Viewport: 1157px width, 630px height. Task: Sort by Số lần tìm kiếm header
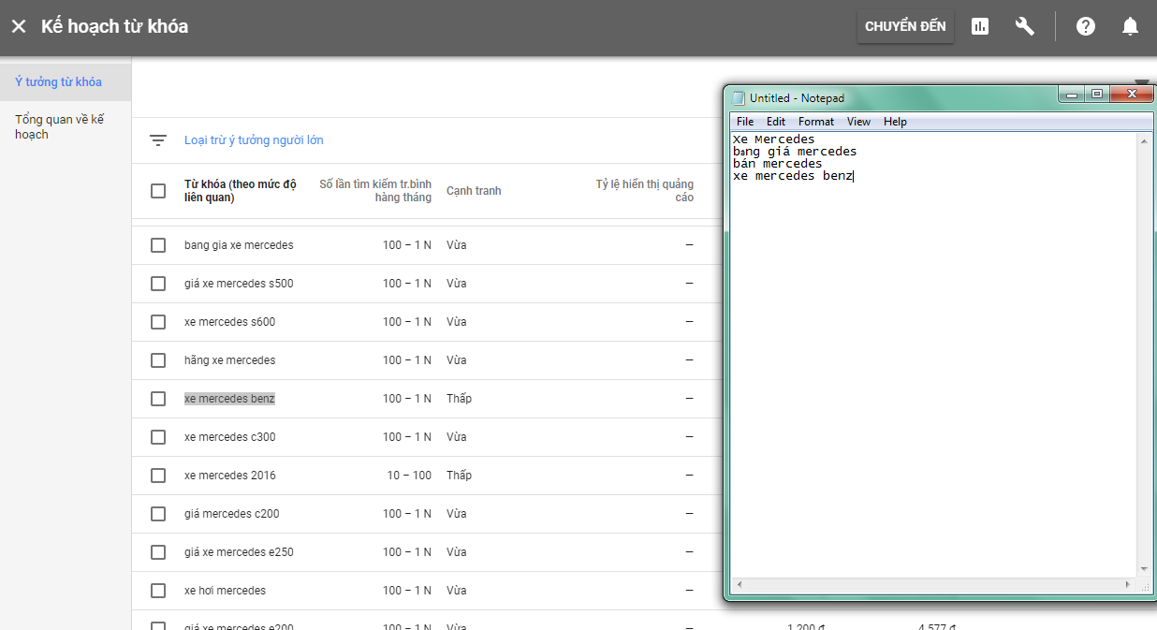click(x=375, y=191)
